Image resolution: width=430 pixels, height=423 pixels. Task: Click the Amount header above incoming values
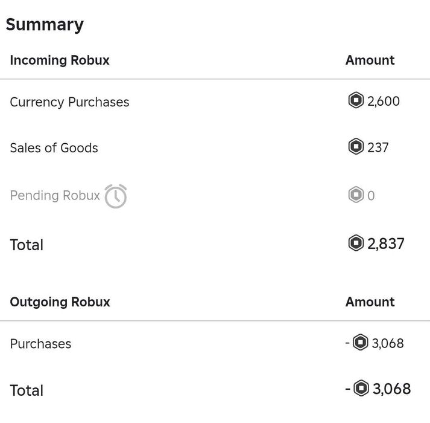click(x=370, y=60)
